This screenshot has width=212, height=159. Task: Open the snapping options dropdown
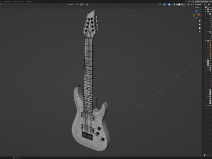[84, 4]
